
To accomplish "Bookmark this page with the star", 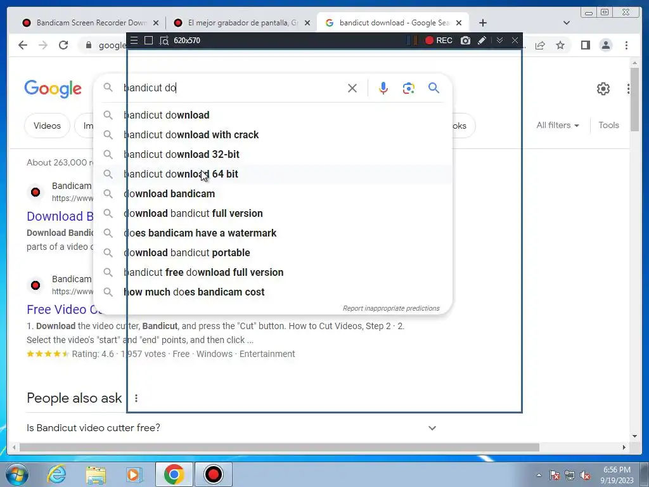I will (x=560, y=45).
